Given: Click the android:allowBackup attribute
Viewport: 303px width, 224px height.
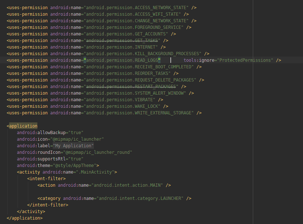Looking at the screenshot, I should point(41,132).
